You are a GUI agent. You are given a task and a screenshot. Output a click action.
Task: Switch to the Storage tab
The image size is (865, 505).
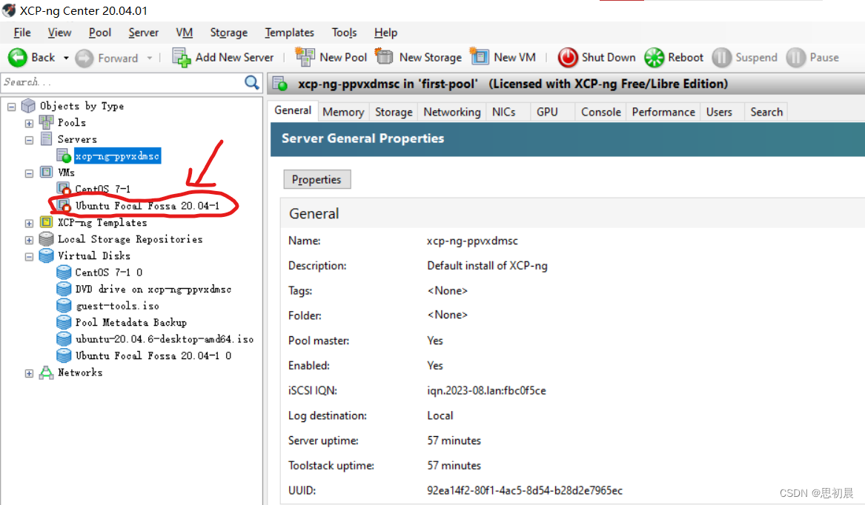[394, 112]
